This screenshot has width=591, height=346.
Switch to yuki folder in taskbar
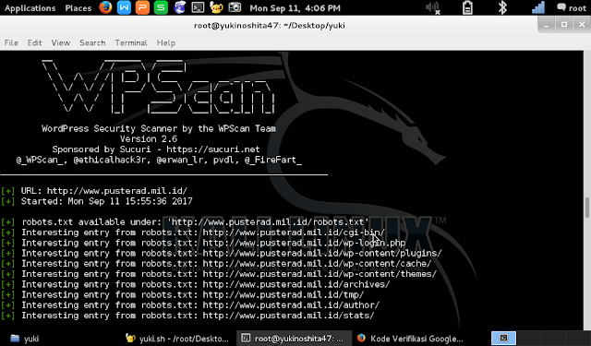[25, 339]
